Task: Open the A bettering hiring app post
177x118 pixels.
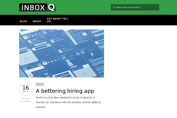Action: click(x=65, y=91)
